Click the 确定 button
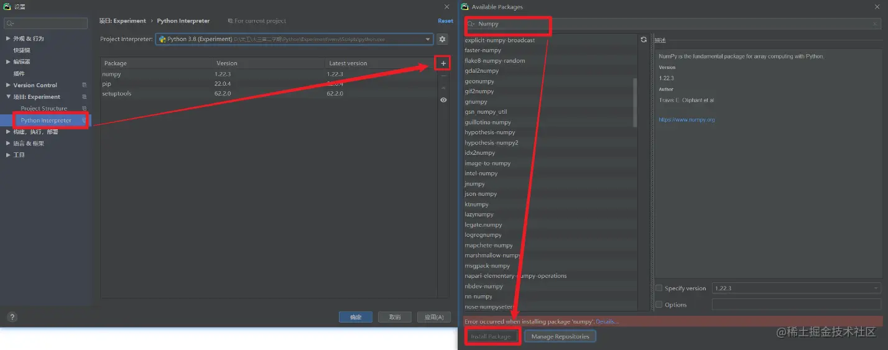 tap(356, 317)
